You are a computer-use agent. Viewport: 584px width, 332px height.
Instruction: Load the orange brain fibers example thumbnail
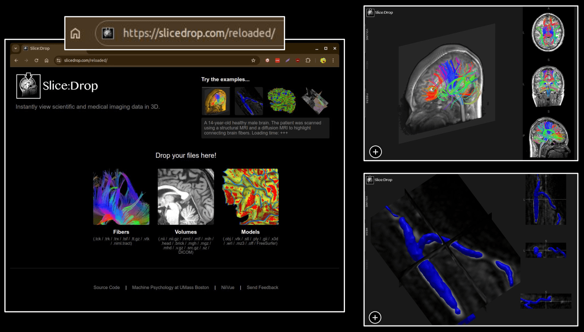(x=216, y=101)
